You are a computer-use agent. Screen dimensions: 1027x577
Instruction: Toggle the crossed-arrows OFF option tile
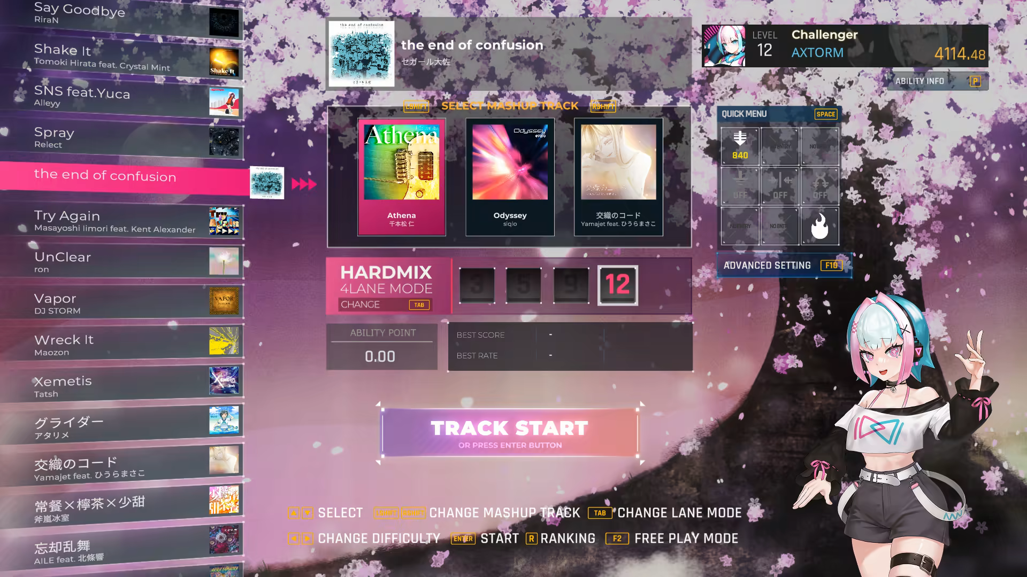[x=819, y=186]
